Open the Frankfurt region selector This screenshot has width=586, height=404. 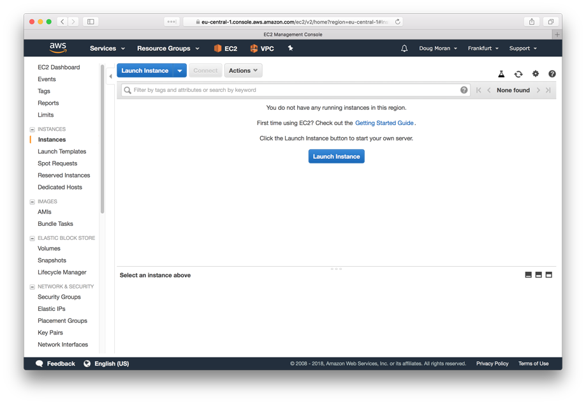pos(483,49)
